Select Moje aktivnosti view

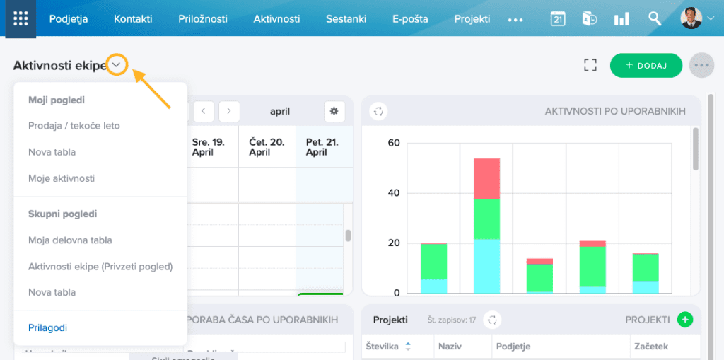pos(62,178)
